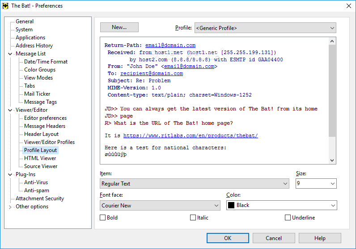Select Message Tags in the tree
The width and height of the screenshot is (356, 249).
pyautogui.click(x=40, y=102)
